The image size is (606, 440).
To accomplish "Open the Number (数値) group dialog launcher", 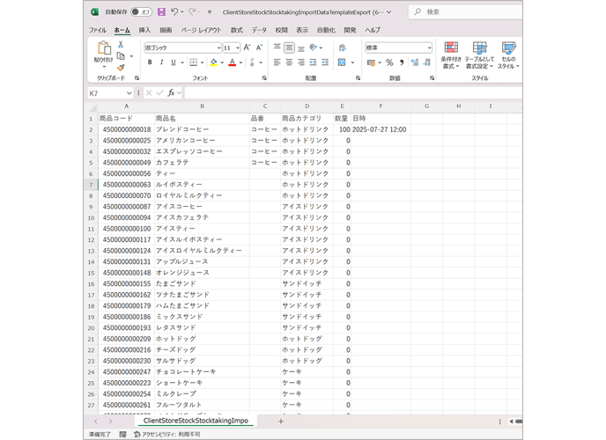I will click(x=432, y=78).
